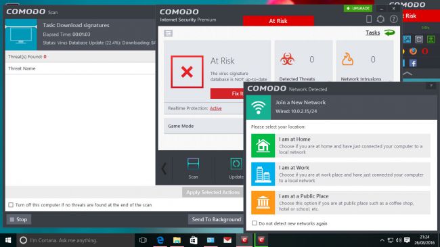Viewport: 440px width, 247px height.
Task: Click the Active Realtime Protection link
Action: tap(215, 108)
